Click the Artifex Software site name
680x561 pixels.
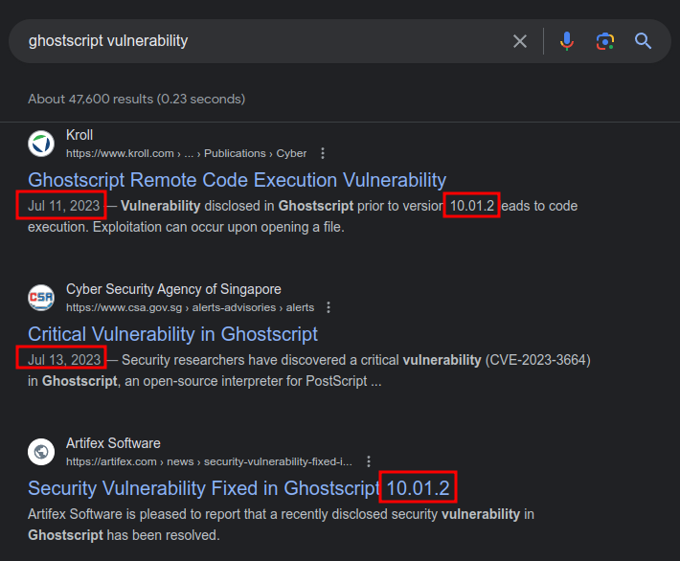pyautogui.click(x=113, y=443)
